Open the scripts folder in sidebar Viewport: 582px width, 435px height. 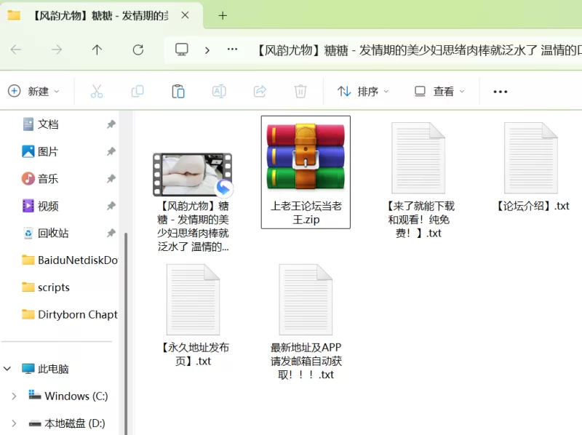tap(53, 287)
